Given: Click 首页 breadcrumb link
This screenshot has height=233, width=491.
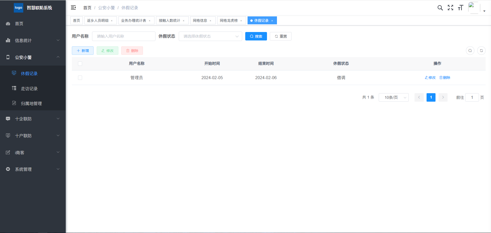Looking at the screenshot, I should [87, 8].
